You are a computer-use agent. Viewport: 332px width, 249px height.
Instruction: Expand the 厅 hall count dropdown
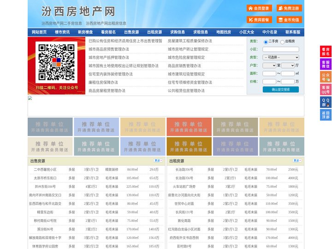(288, 65)
